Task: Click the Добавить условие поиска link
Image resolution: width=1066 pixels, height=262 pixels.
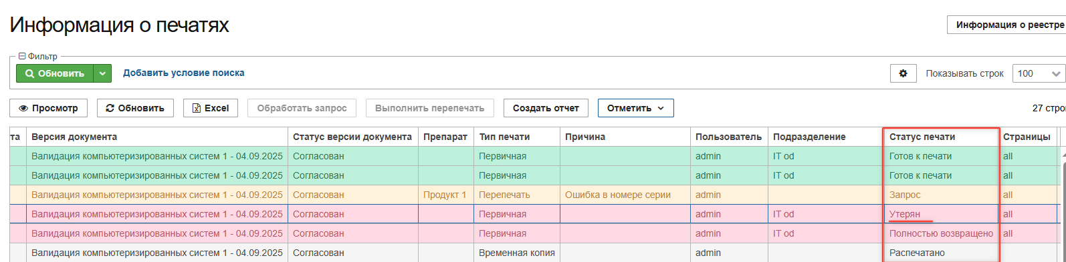Action: [184, 73]
